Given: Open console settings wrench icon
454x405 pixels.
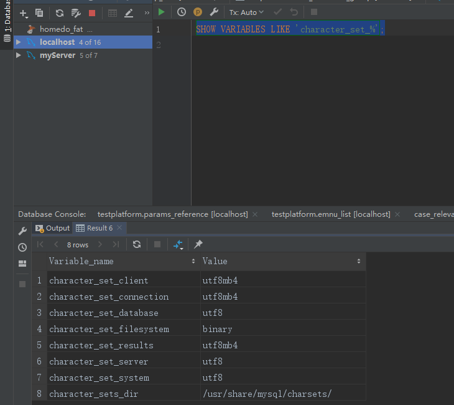Looking at the screenshot, I should tap(214, 12).
